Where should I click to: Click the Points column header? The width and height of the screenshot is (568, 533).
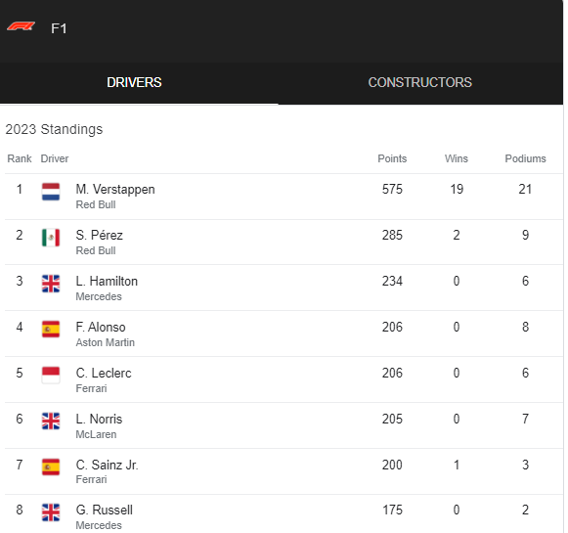click(x=392, y=158)
